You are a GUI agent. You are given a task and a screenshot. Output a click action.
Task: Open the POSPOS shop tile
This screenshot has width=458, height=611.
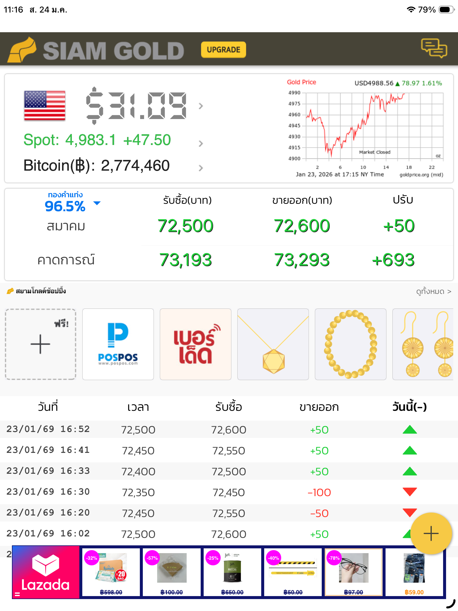point(118,344)
